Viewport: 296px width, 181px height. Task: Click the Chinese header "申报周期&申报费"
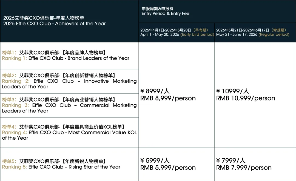click(x=157, y=9)
